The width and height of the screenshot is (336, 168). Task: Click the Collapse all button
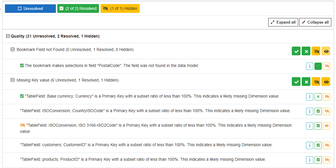point(315,22)
